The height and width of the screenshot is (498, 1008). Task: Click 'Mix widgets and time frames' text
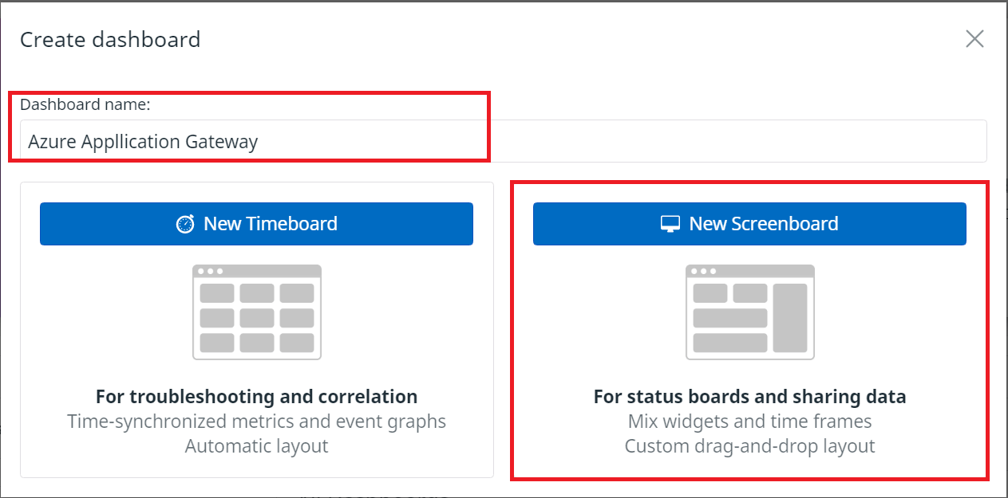pyautogui.click(x=750, y=421)
